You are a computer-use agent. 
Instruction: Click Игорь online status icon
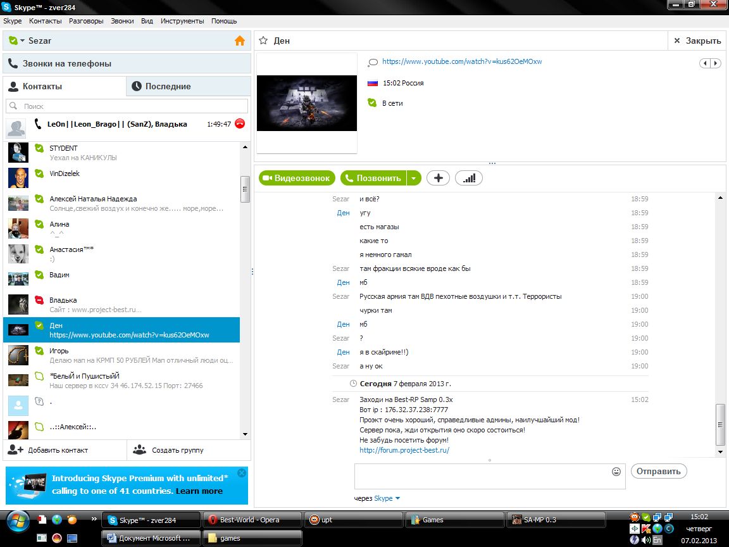coord(39,351)
